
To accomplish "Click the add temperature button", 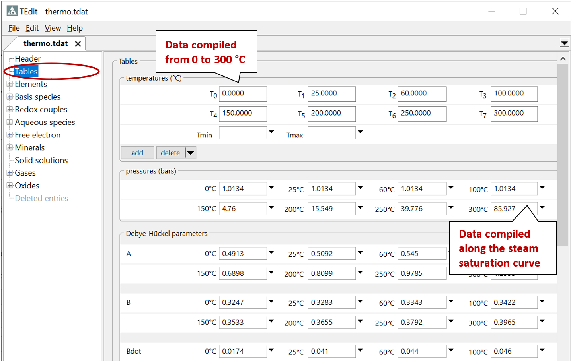I will (x=137, y=153).
